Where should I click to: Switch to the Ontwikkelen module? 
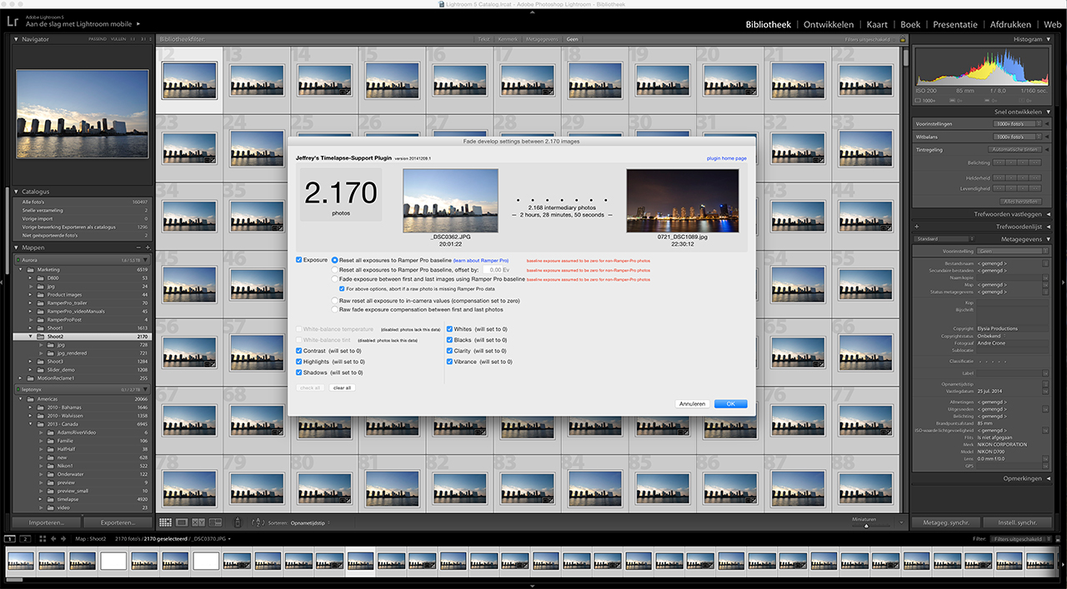click(830, 24)
